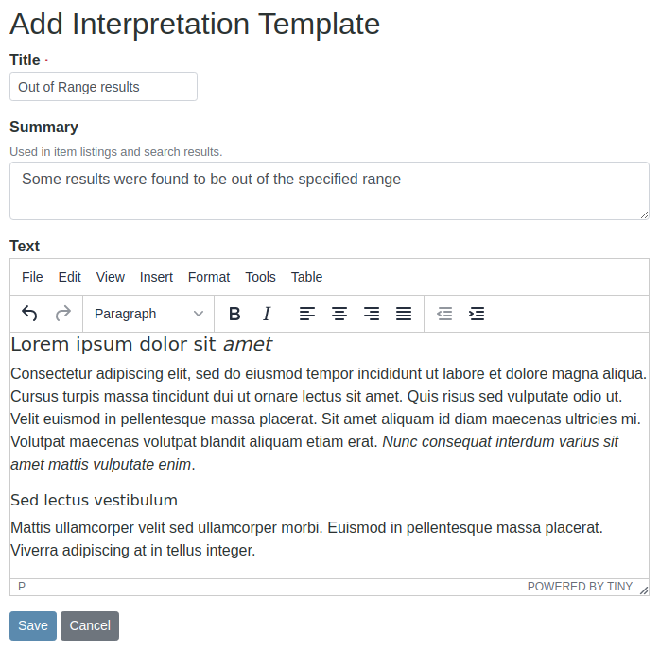This screenshot has height=650, width=660.
Task: Align text right in editor
Action: (372, 314)
